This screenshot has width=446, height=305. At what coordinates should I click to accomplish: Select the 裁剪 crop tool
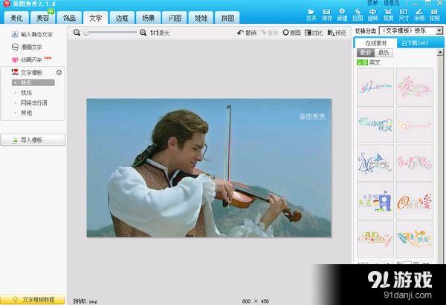pos(388,15)
